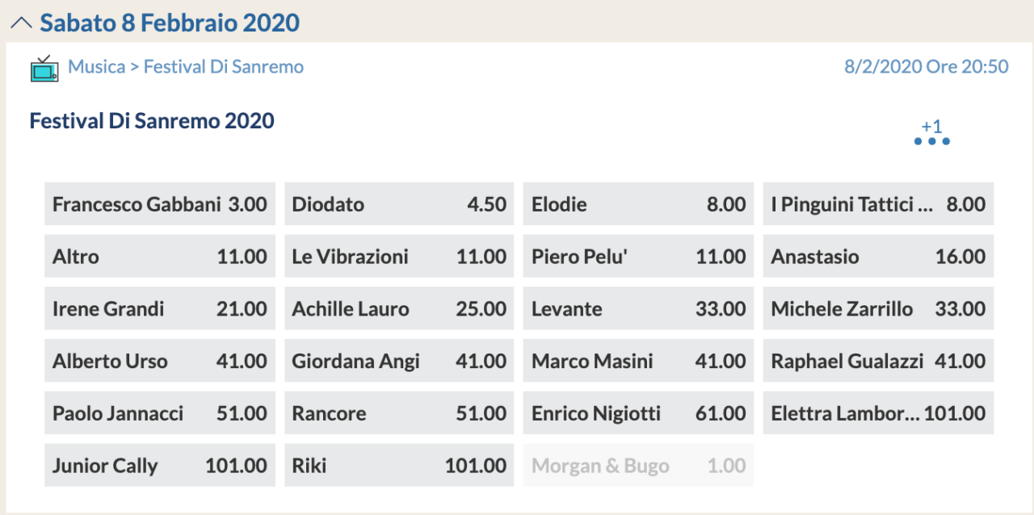The image size is (1034, 515).
Task: Open the Festival Di Sanremo breadcrumb link
Action: pyautogui.click(x=224, y=66)
